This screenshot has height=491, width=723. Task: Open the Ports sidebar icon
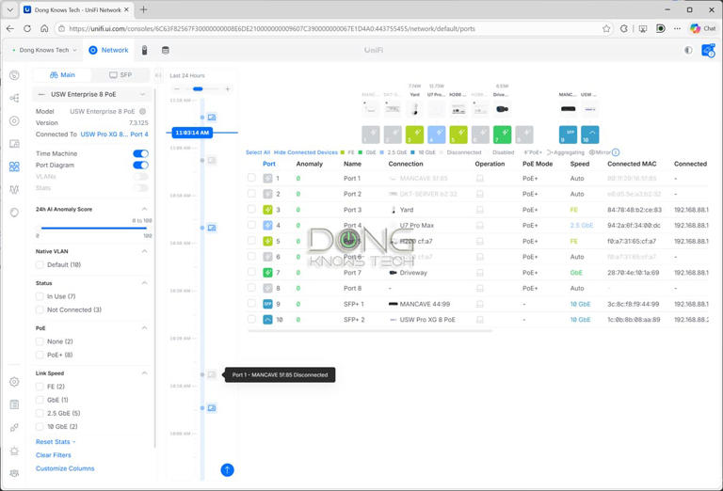pos(14,166)
